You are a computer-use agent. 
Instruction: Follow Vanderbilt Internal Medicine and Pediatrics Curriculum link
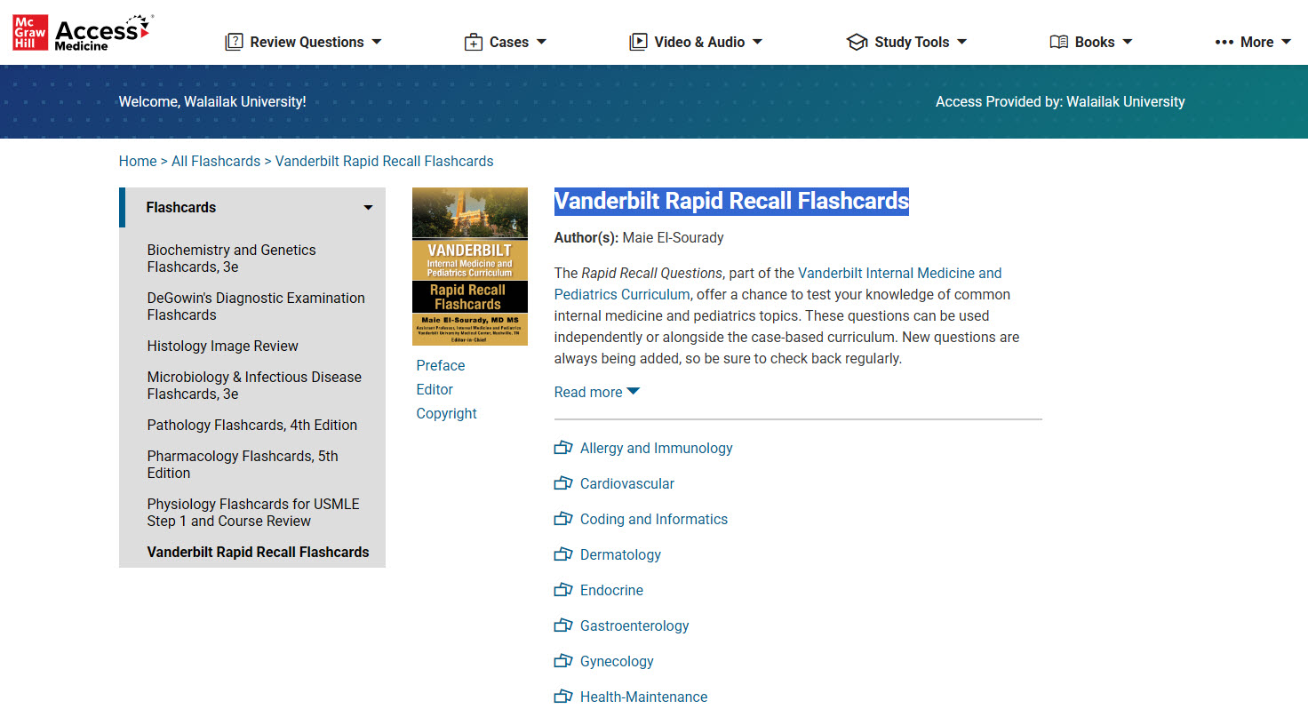point(778,283)
